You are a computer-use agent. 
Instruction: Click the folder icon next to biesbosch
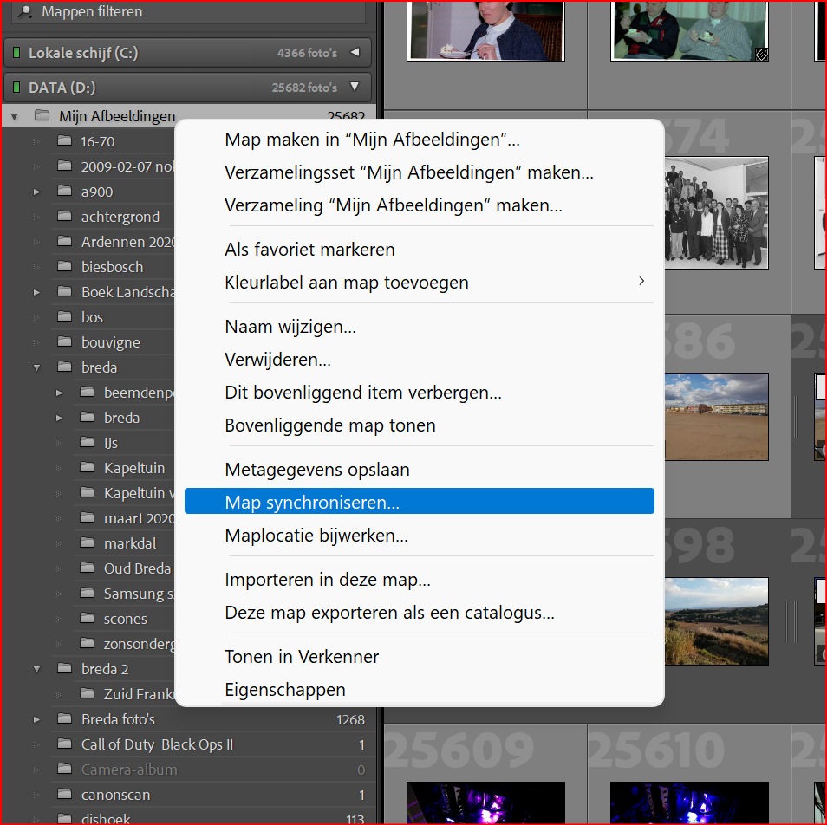65,266
